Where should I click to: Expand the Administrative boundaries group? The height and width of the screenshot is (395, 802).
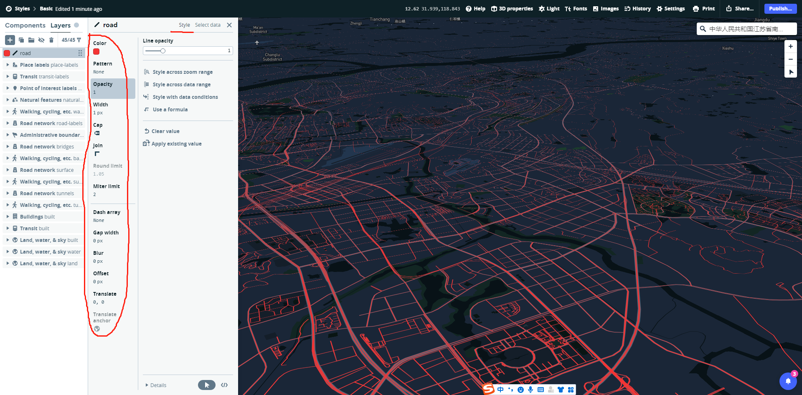click(8, 135)
